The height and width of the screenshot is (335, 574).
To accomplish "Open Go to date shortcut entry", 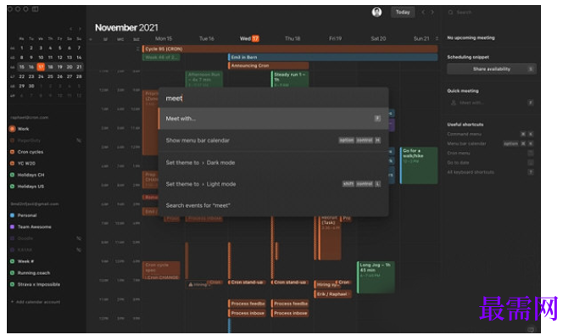I will pyautogui.click(x=490, y=163).
